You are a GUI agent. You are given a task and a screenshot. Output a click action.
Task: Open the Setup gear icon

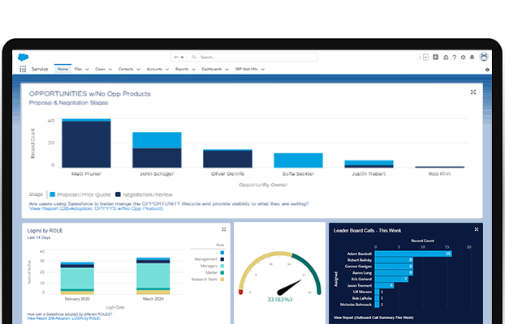pos(463,58)
